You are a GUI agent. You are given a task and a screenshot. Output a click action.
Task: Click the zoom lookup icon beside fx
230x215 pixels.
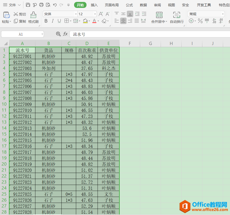[58, 34]
